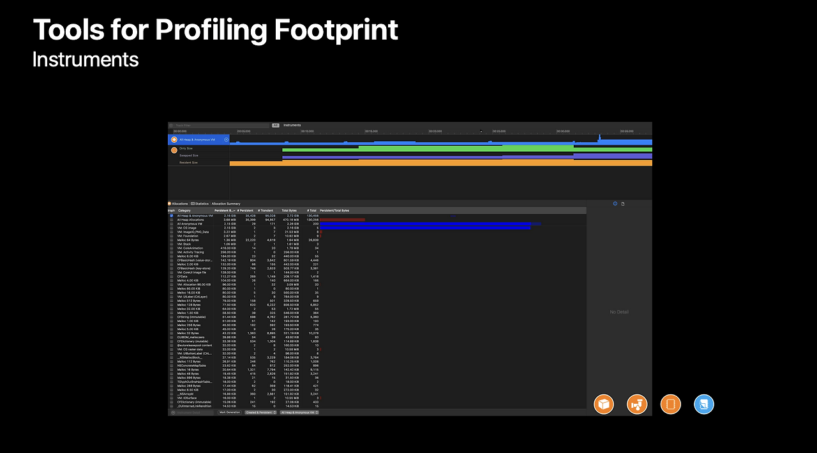Click the orange Allocations instrument icon in track list

pos(174,140)
